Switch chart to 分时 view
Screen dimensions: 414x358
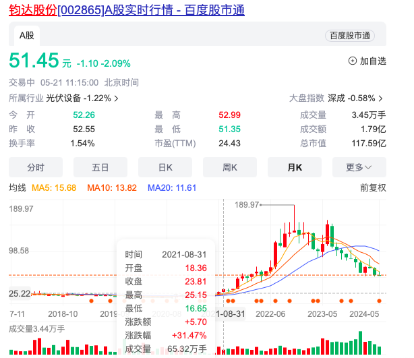[x=36, y=167]
